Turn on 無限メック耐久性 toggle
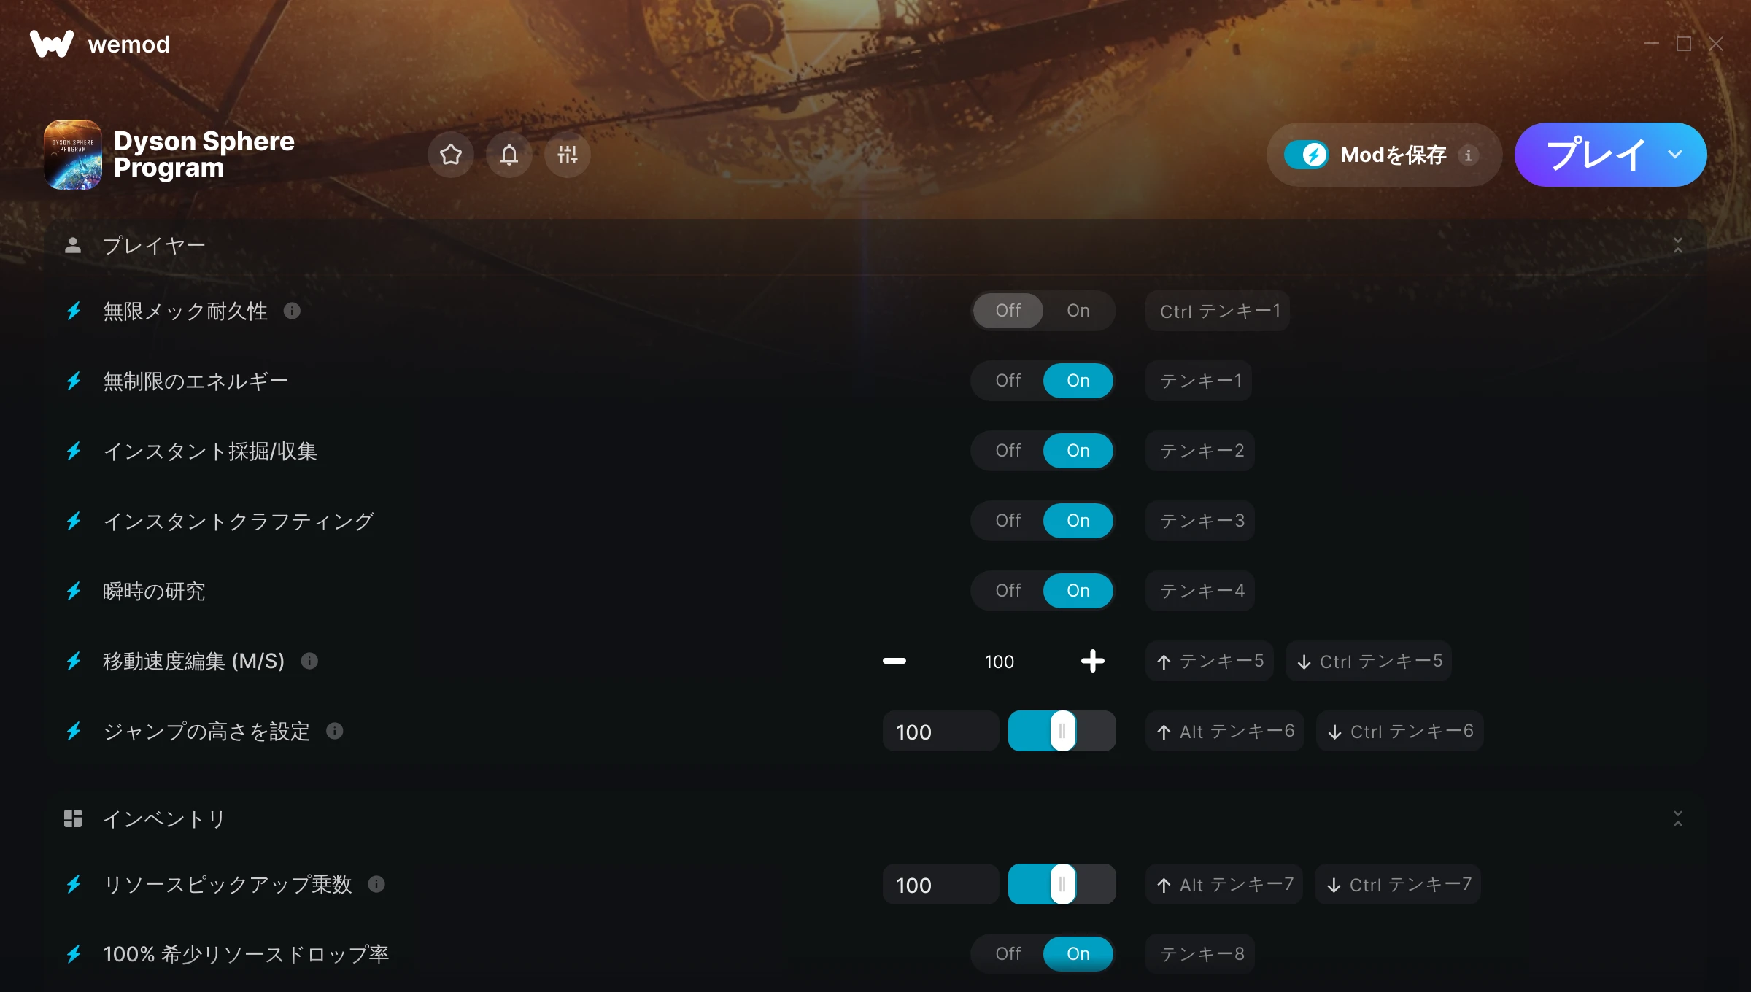1751x992 pixels. [x=1078, y=311]
